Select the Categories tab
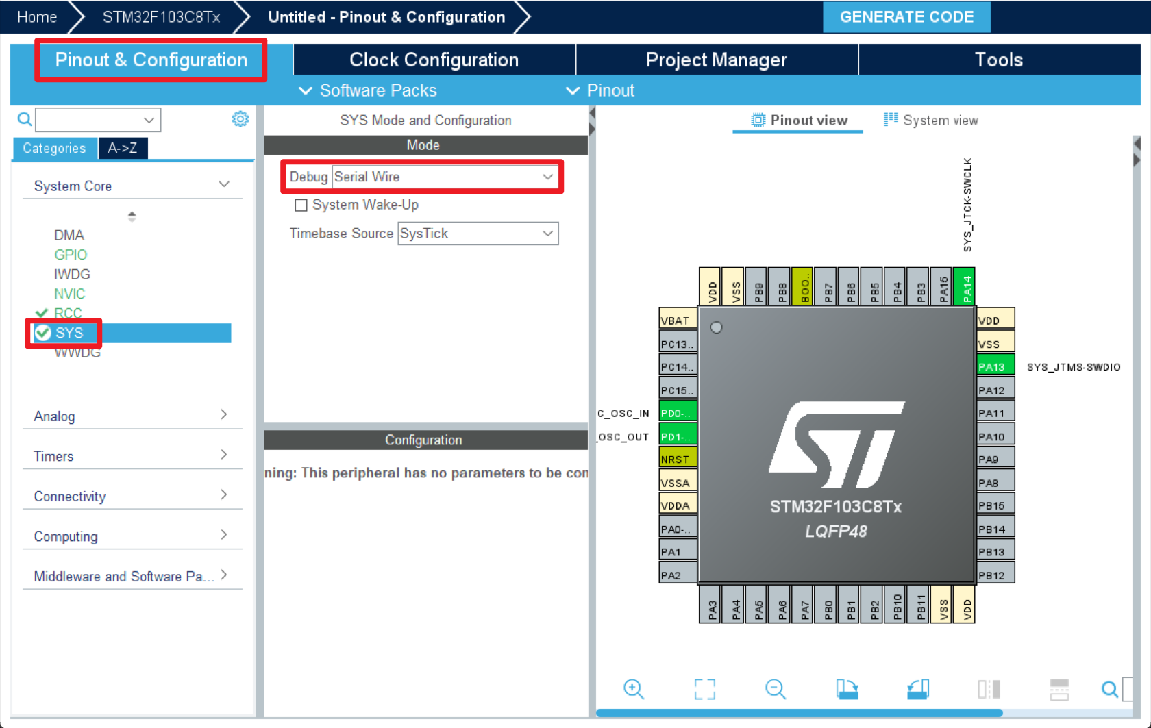Viewport: 1151px width, 728px height. [x=55, y=148]
